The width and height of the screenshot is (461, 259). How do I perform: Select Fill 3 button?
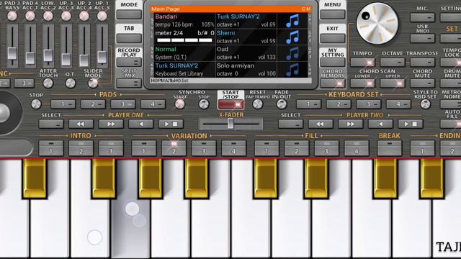point(326,148)
